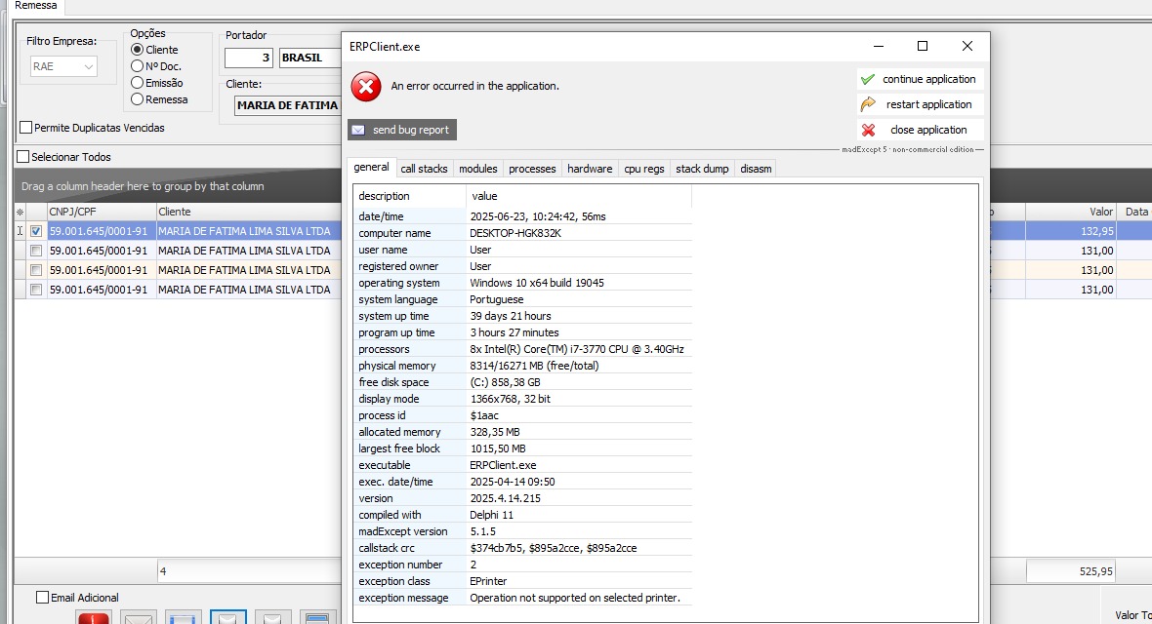Click the red X close application icon

[868, 130]
